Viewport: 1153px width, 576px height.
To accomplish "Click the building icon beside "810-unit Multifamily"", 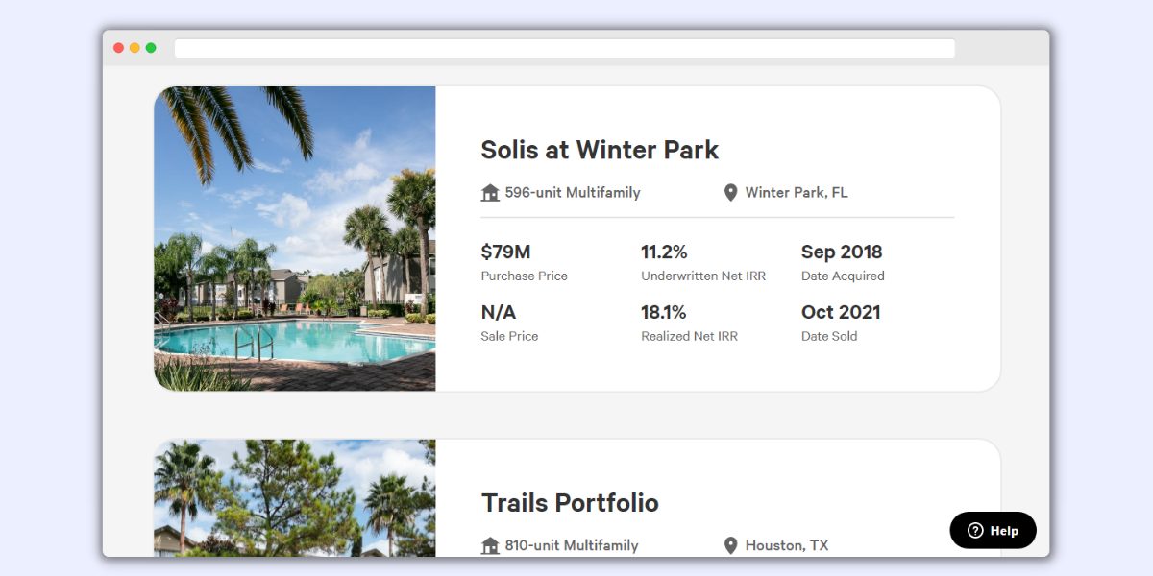I will click(x=489, y=545).
